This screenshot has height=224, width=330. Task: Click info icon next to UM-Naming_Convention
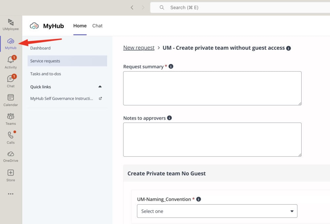[198, 199]
